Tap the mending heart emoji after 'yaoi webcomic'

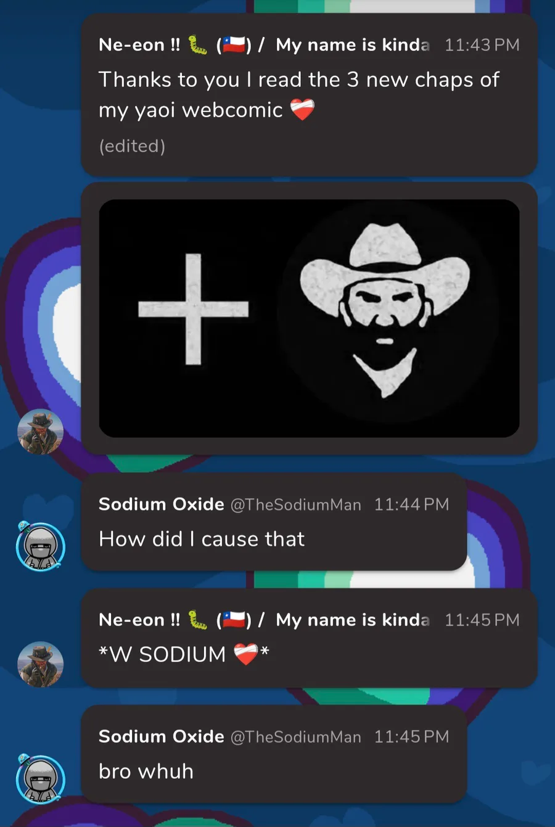302,110
